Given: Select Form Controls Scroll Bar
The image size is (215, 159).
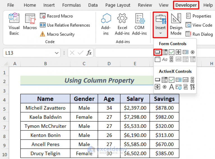Looking at the screenshot, I should point(171,59).
